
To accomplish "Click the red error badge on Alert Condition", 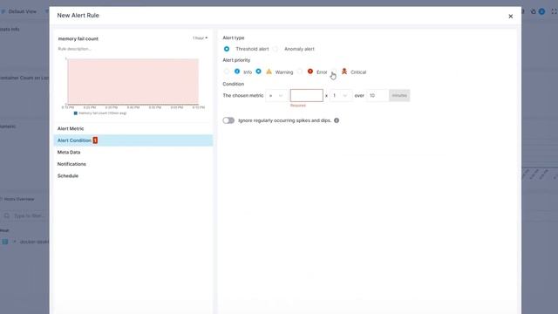I will point(95,140).
